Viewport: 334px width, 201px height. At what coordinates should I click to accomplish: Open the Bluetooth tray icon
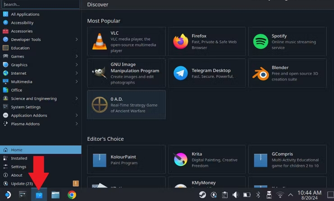258,195
